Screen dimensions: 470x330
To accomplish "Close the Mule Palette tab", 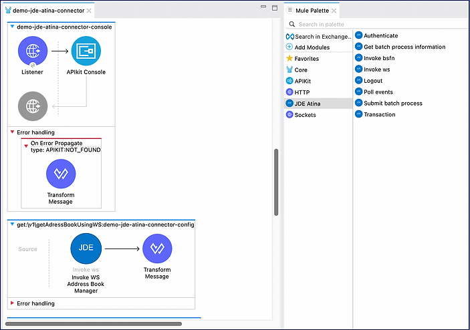I will [334, 11].
